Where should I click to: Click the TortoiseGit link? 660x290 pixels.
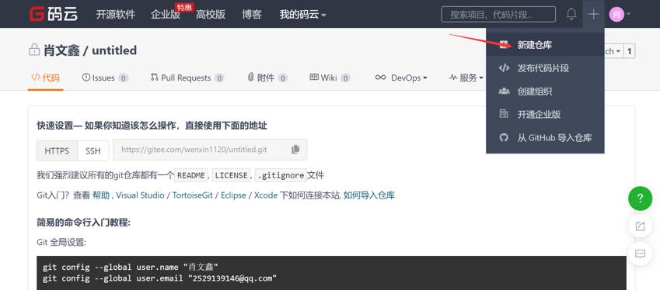pyautogui.click(x=195, y=195)
